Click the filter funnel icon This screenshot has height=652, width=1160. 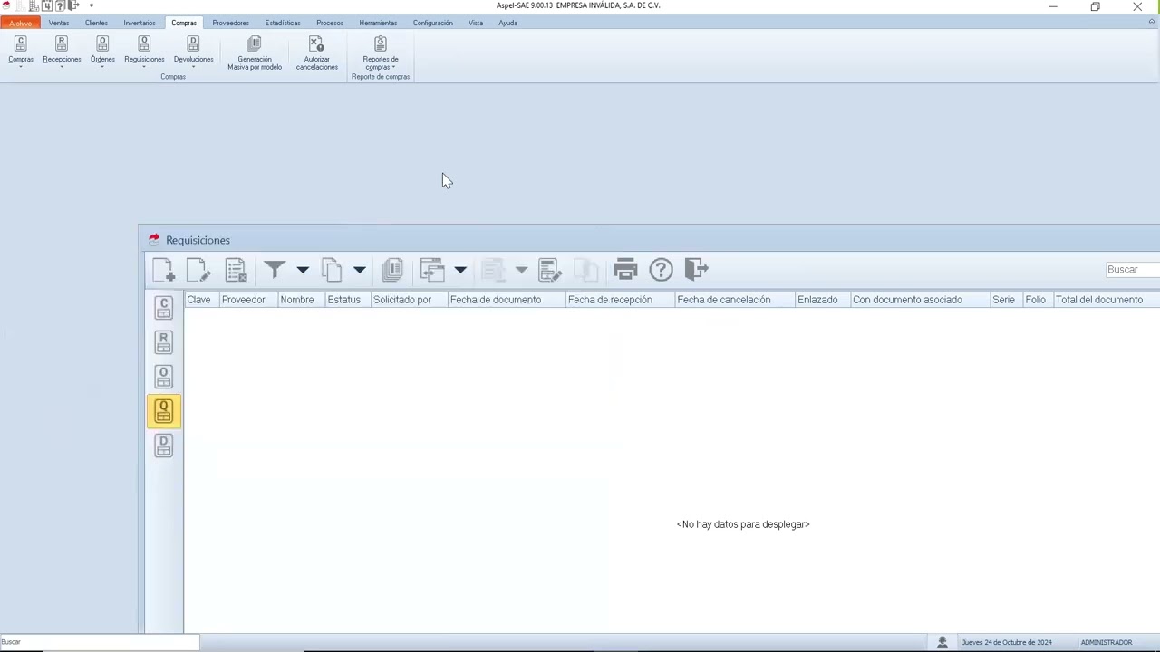click(275, 270)
